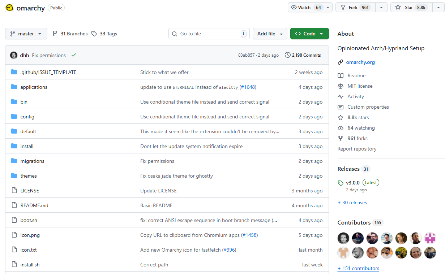Image resolution: width=445 pixels, height=274 pixels.
Task: Click the book icon next to Readme
Action: pos(340,75)
